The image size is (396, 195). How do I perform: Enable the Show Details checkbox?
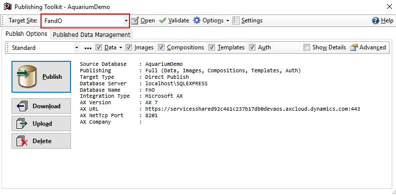(307, 47)
